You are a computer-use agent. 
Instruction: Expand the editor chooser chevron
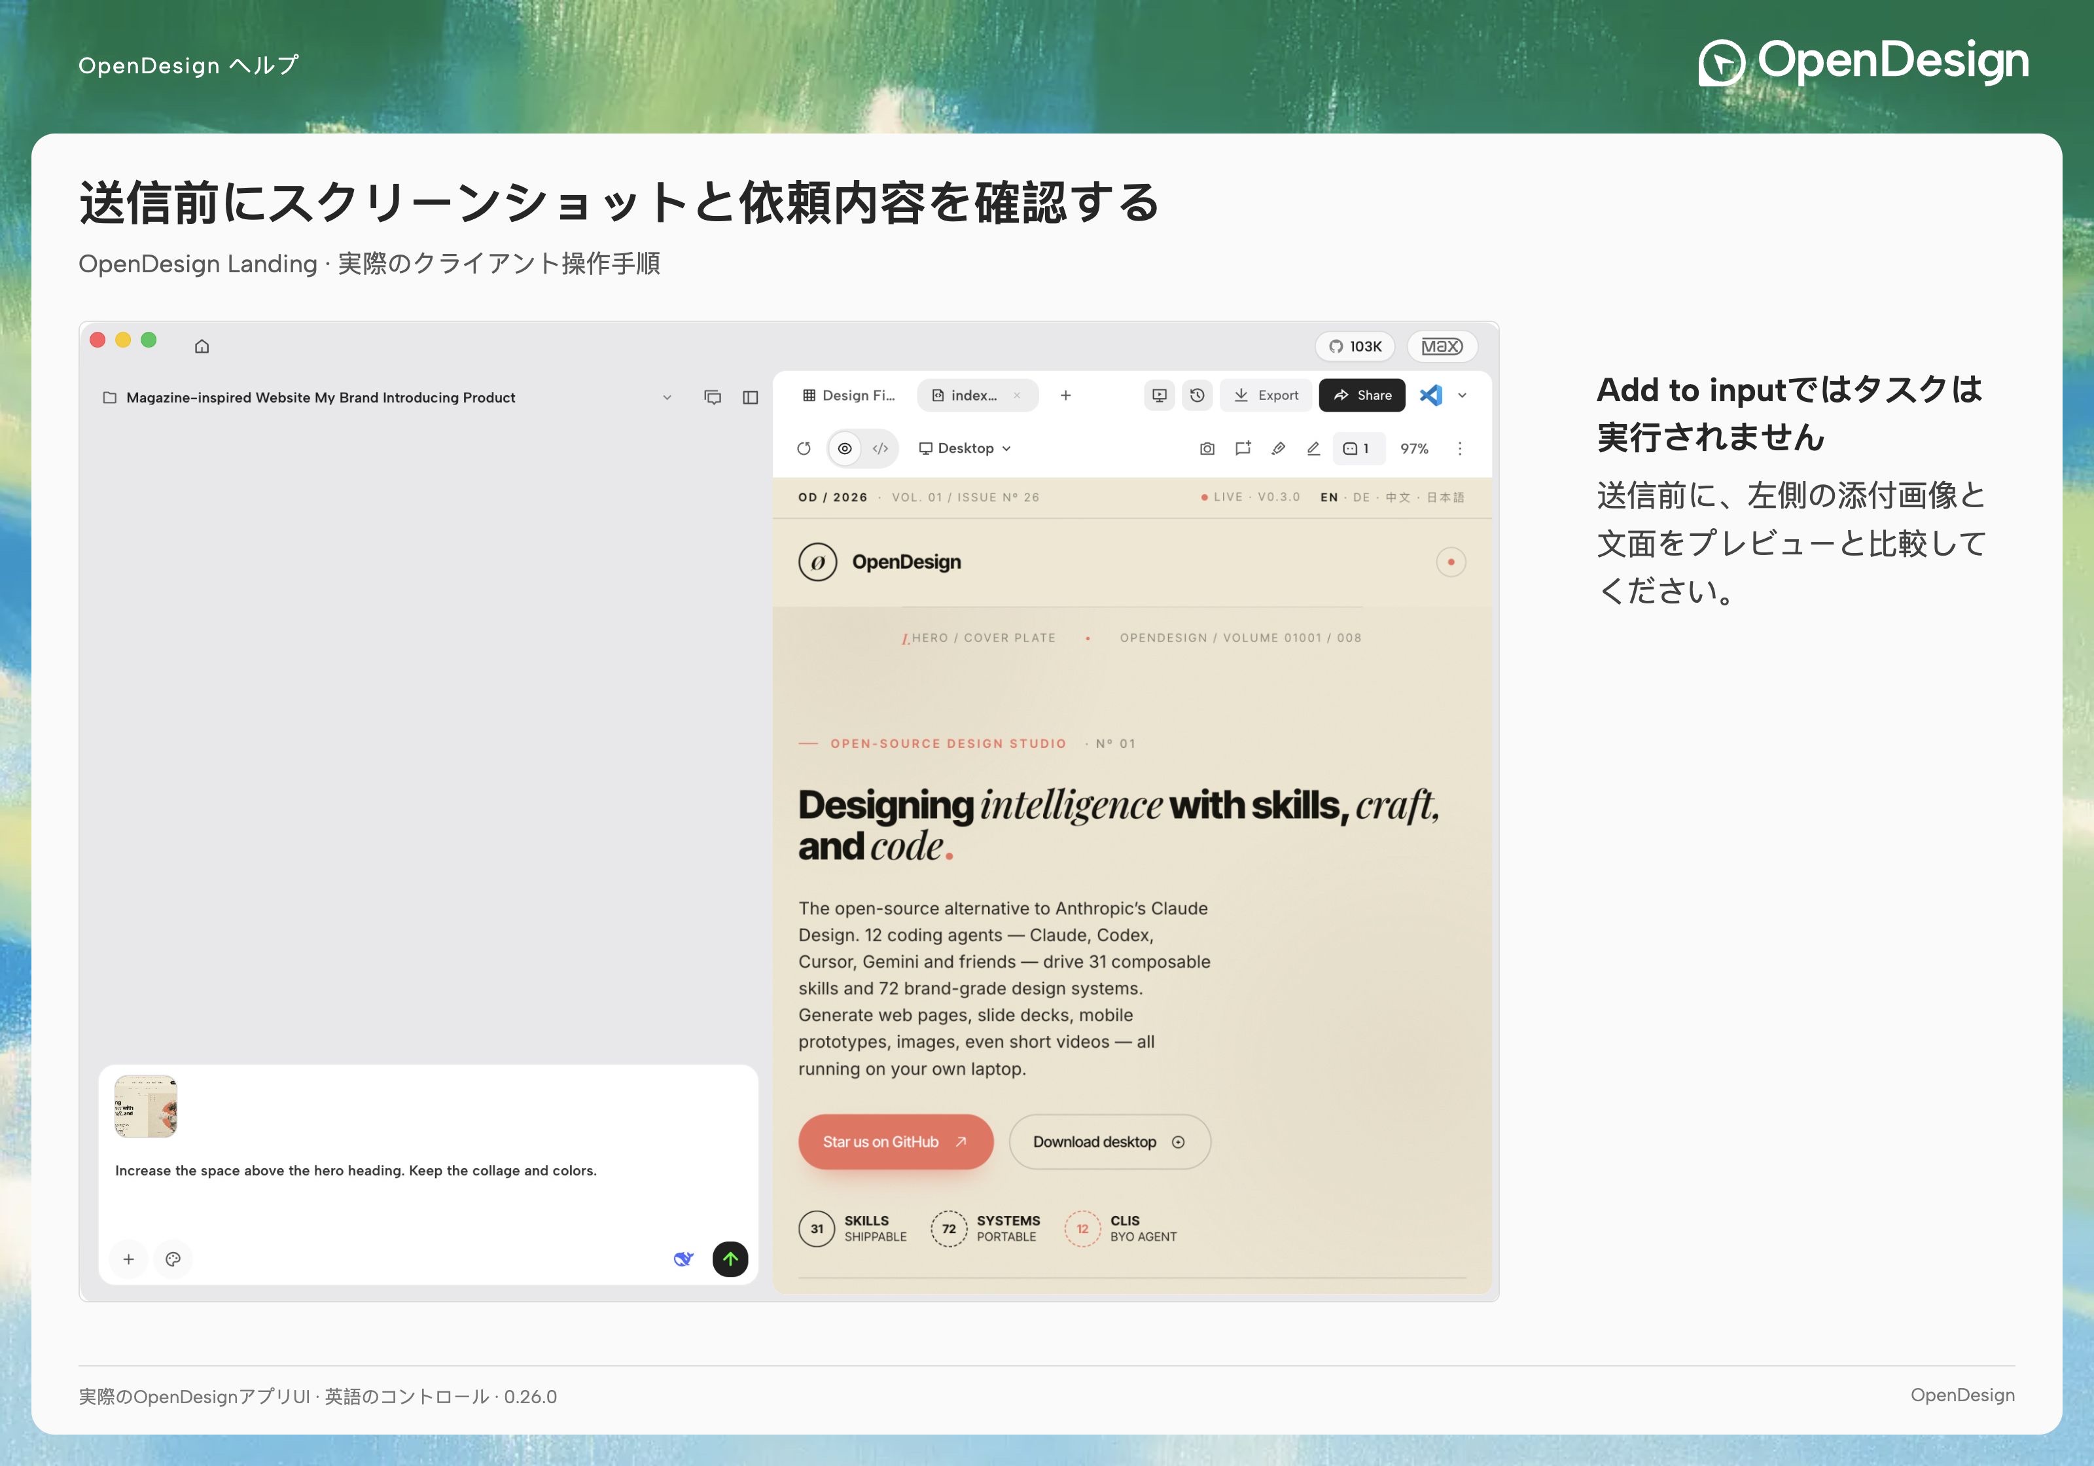(x=1463, y=396)
